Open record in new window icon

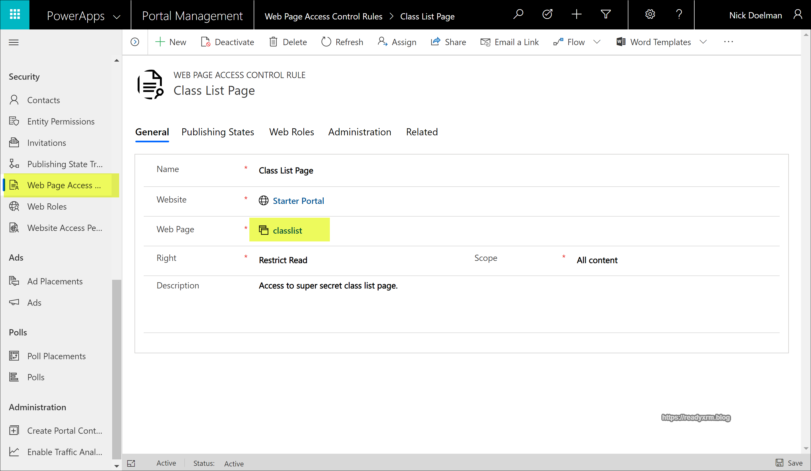click(x=131, y=463)
